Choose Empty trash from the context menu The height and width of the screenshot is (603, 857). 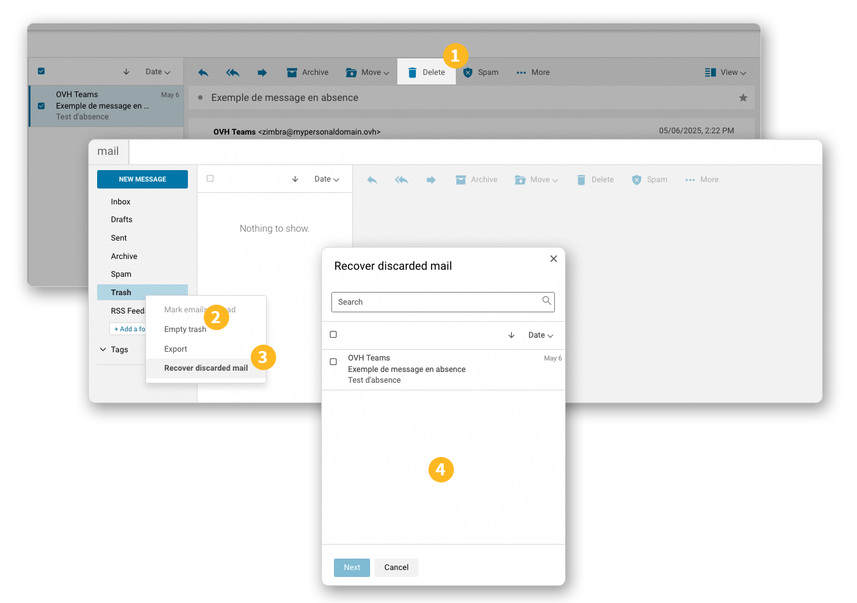click(x=185, y=329)
